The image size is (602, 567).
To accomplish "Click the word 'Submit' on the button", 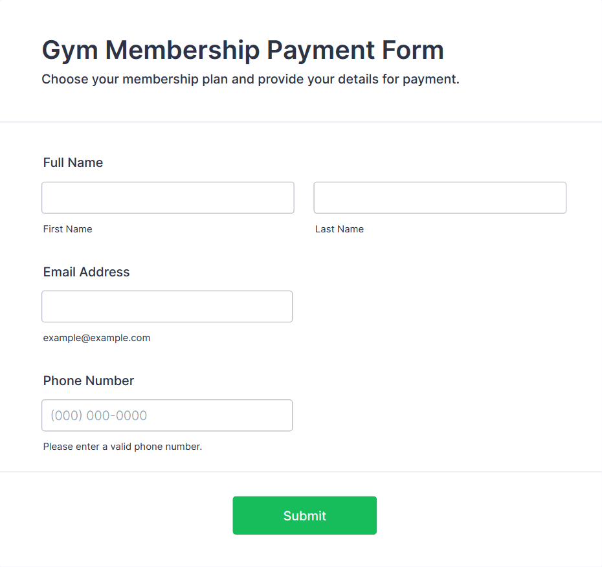I will [x=304, y=516].
